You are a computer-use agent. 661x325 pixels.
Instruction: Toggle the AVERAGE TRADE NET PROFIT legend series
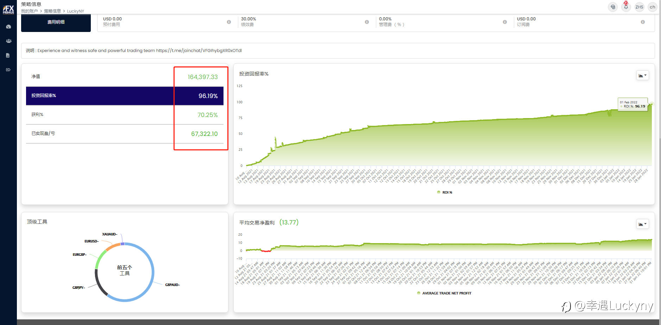click(x=444, y=293)
